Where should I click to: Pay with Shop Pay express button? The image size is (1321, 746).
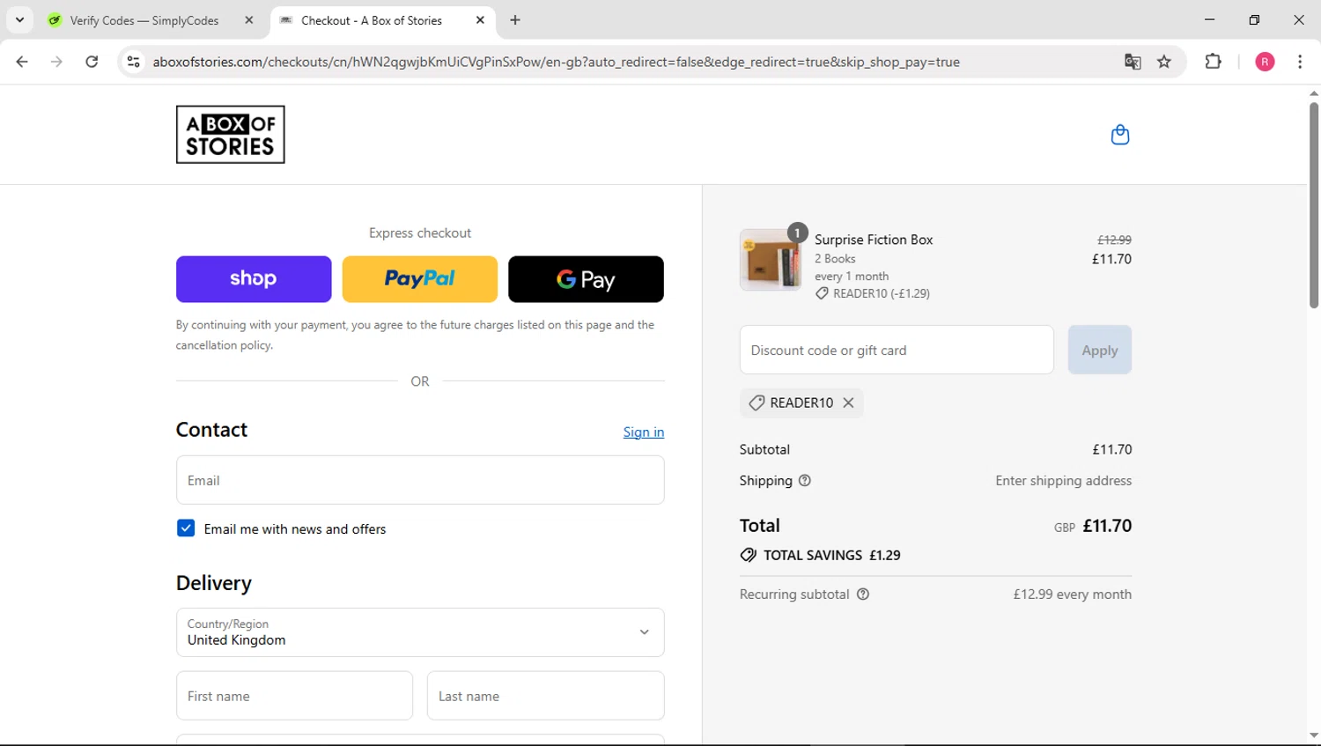254,279
